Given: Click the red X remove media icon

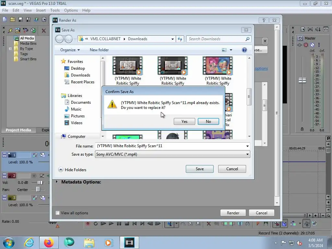Looking at the screenshot, I should tap(44, 30).
